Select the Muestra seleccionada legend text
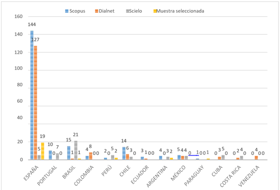This screenshot has height=190, width=280. coord(180,11)
